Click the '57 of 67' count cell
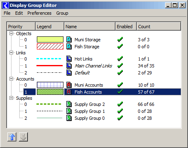Image resolution: width=188 pixels, height=148 pixels. click(x=146, y=92)
